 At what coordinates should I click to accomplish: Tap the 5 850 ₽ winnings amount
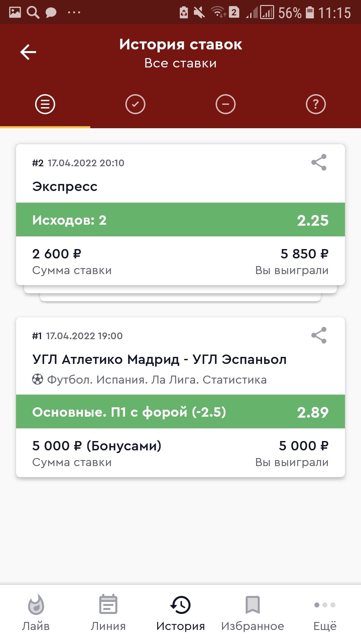tap(304, 254)
